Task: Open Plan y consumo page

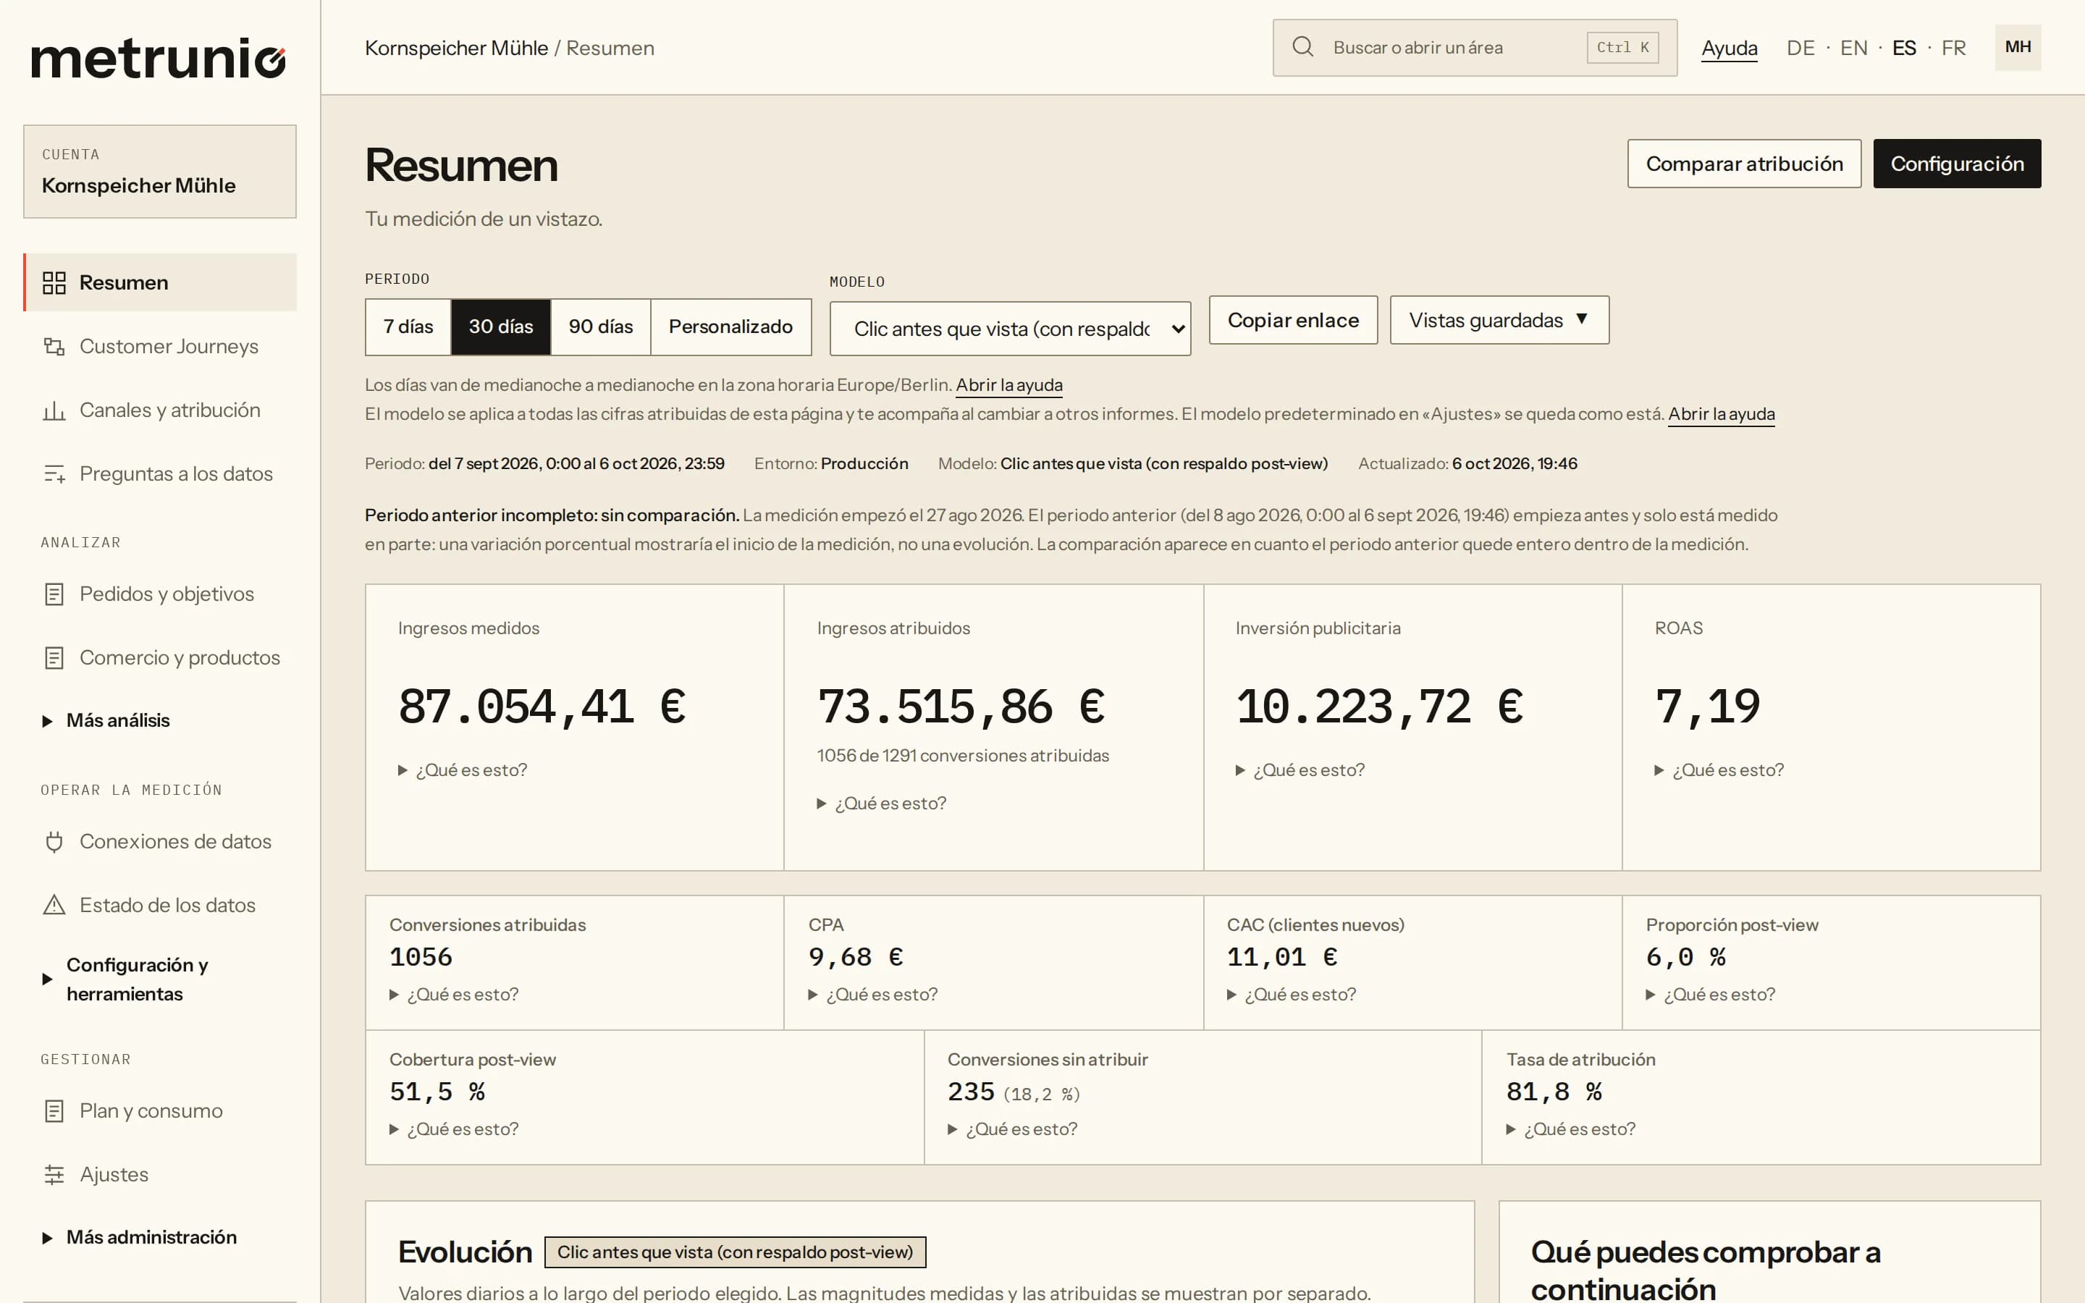Action: tap(160, 1111)
